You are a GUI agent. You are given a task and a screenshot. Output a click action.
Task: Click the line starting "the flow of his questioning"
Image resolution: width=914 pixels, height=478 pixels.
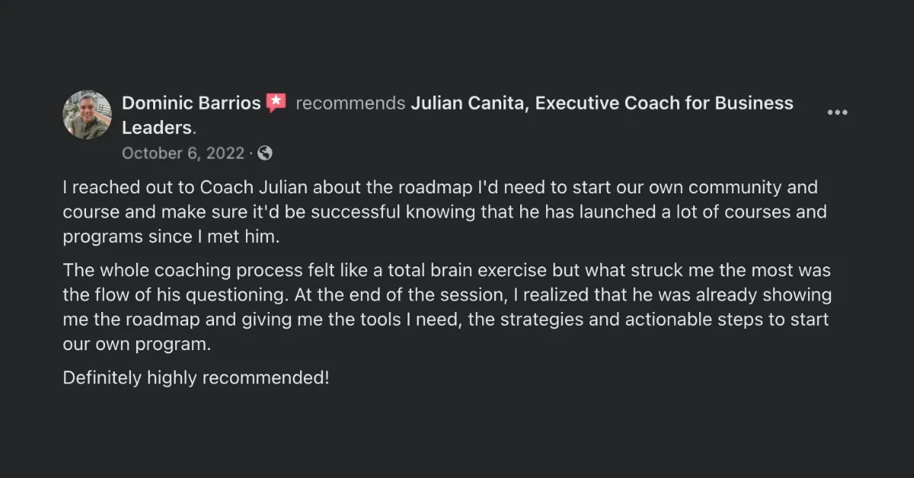[x=447, y=295]
